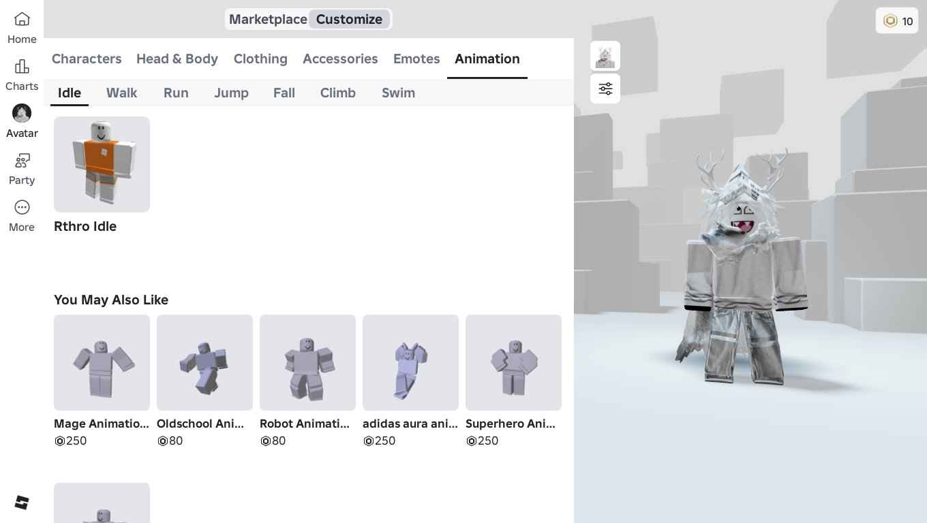The height and width of the screenshot is (523, 927).
Task: Switch to the Walk animation tab
Action: click(x=121, y=93)
